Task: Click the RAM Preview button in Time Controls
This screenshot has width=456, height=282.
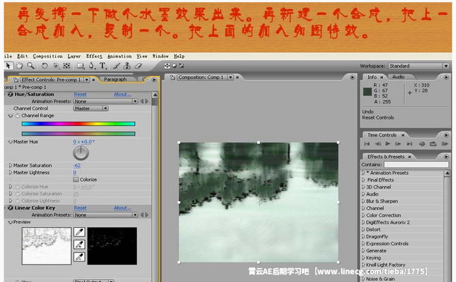Action: (x=444, y=144)
